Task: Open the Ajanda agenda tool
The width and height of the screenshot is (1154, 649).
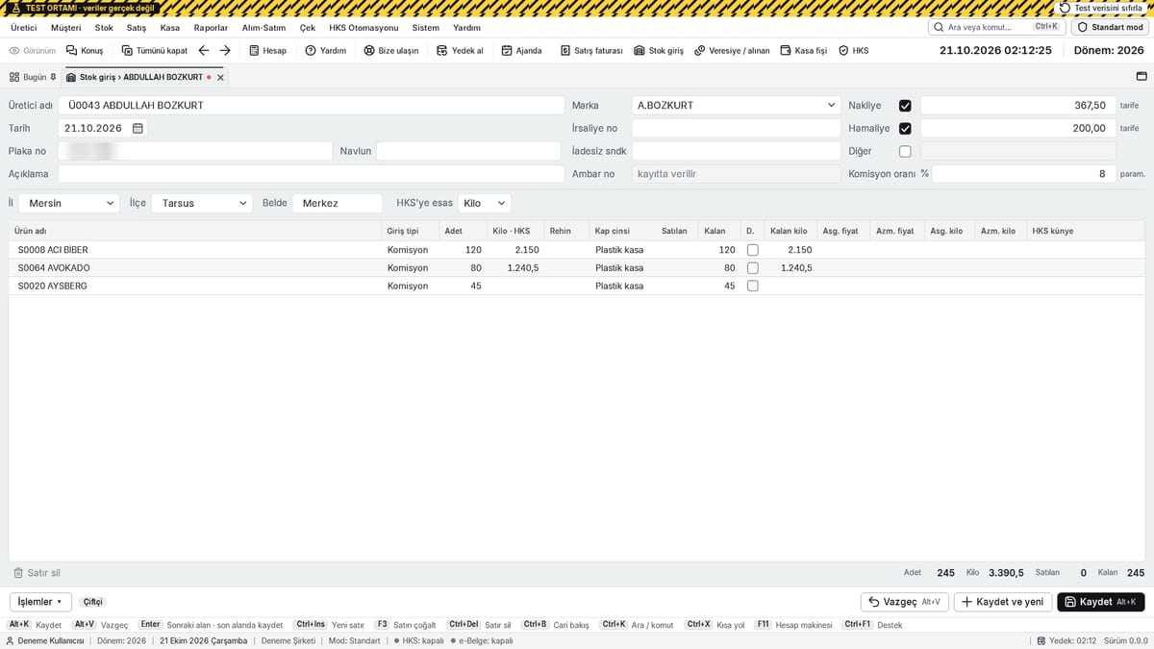Action: [521, 50]
